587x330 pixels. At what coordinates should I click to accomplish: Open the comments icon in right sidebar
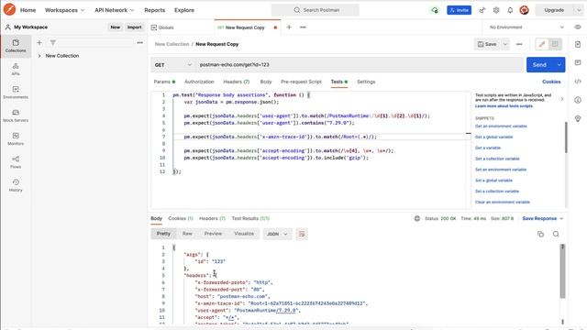[x=578, y=62]
